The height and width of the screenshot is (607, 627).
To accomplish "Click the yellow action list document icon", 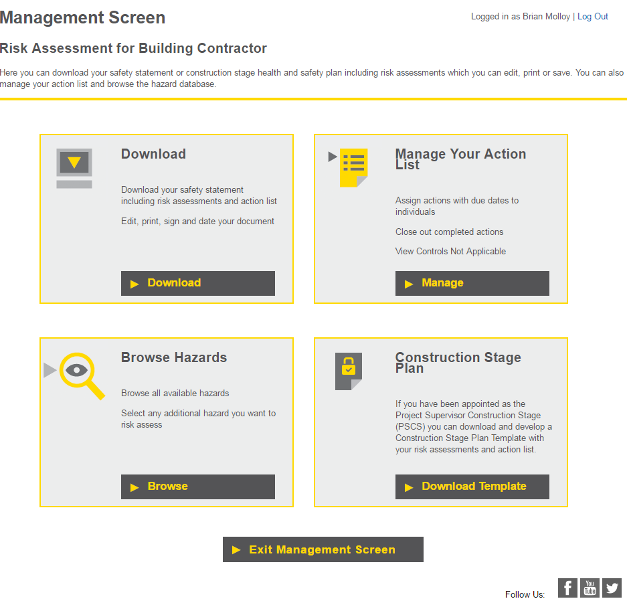I will (x=355, y=168).
